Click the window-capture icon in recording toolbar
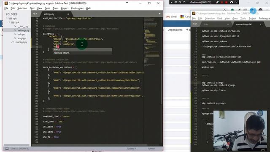Screen dimensions: 270x152 [x=175, y=2]
